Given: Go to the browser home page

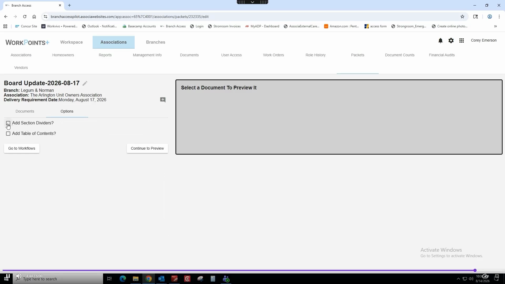Looking at the screenshot, I should pyautogui.click(x=34, y=17).
